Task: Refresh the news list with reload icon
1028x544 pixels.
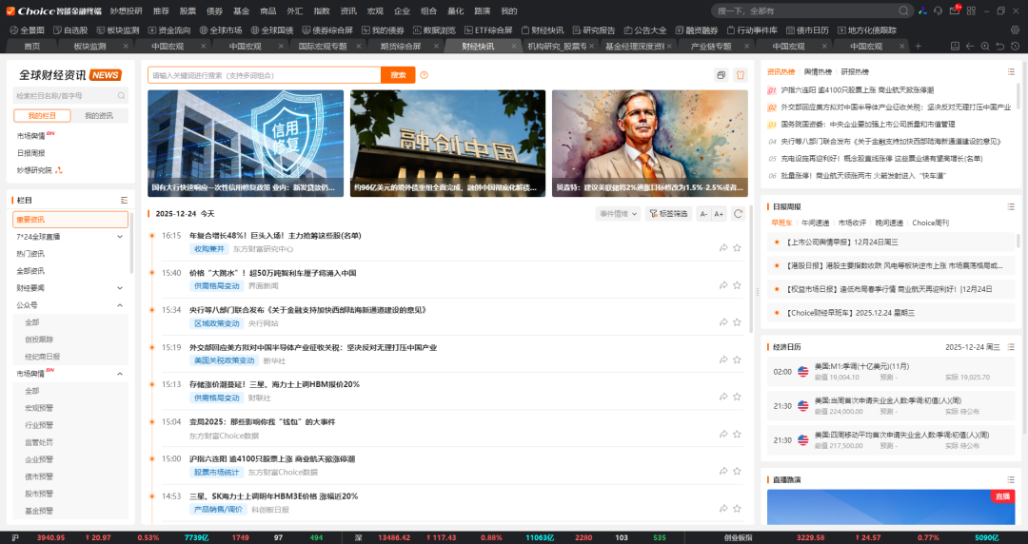Action: point(739,214)
